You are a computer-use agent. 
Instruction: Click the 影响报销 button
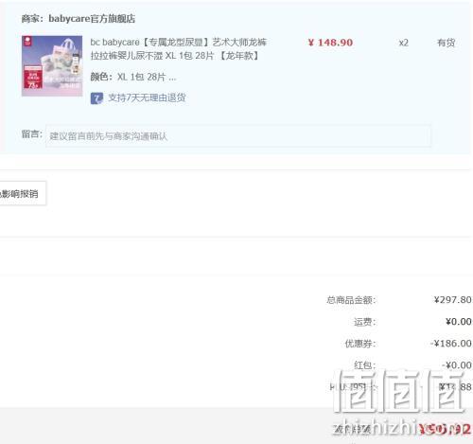[20, 193]
